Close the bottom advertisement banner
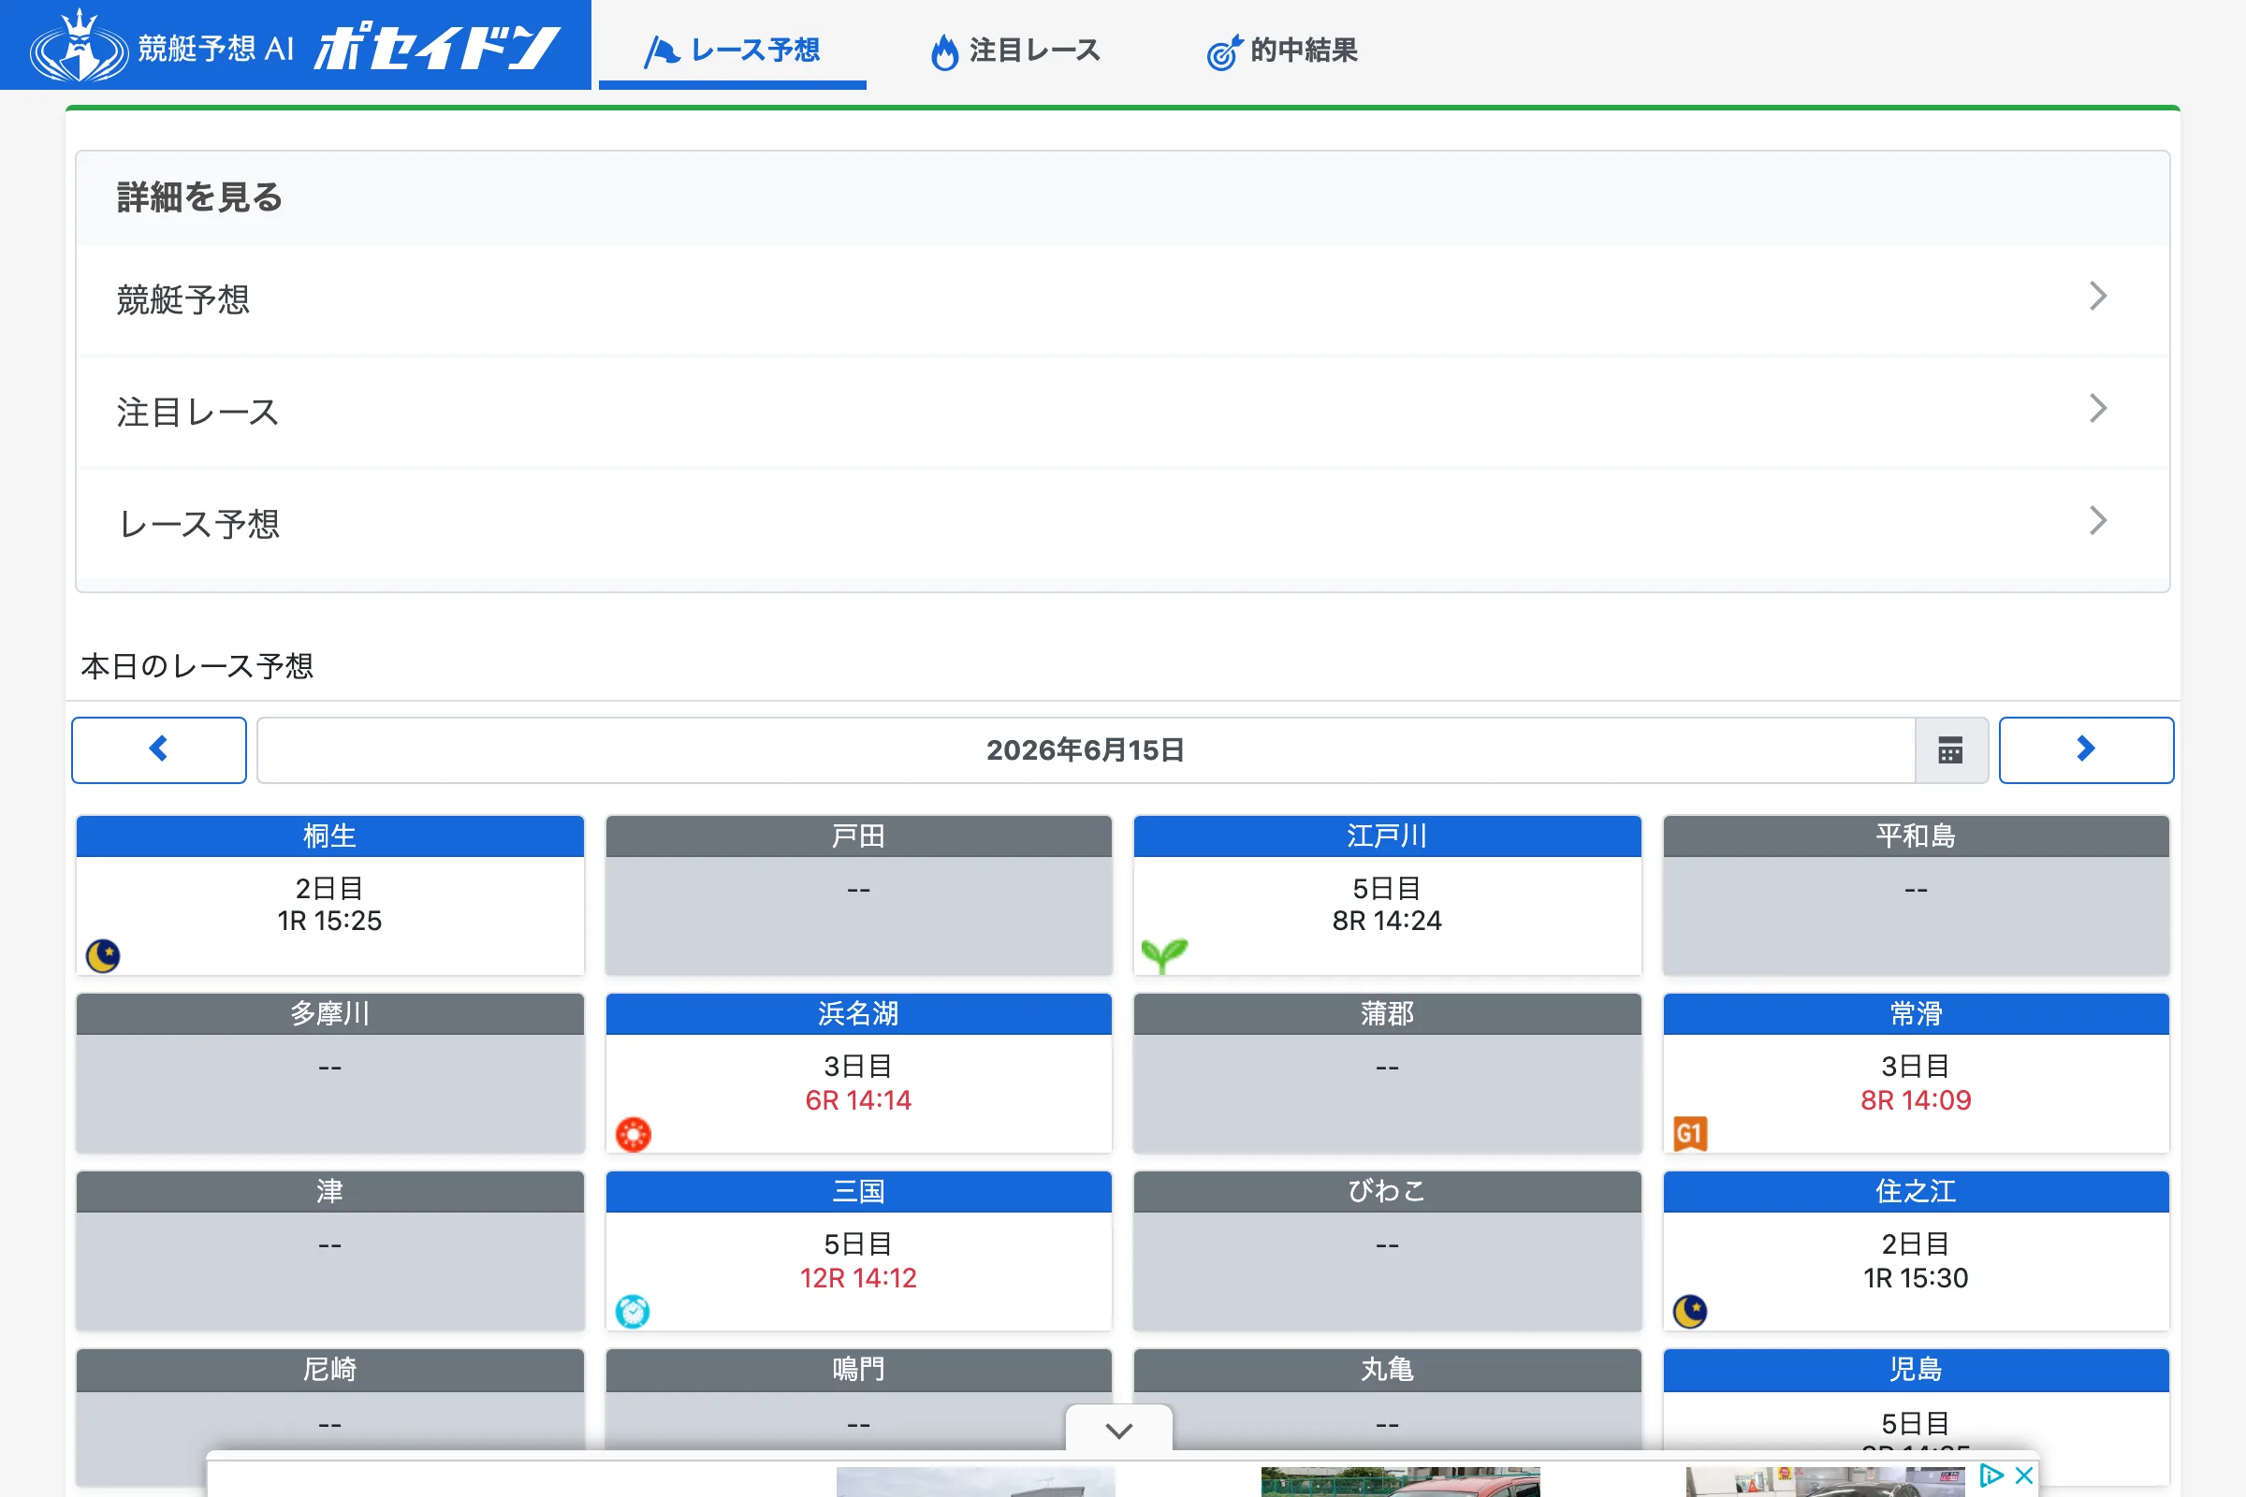The height and width of the screenshot is (1497, 2246). click(x=2023, y=1475)
